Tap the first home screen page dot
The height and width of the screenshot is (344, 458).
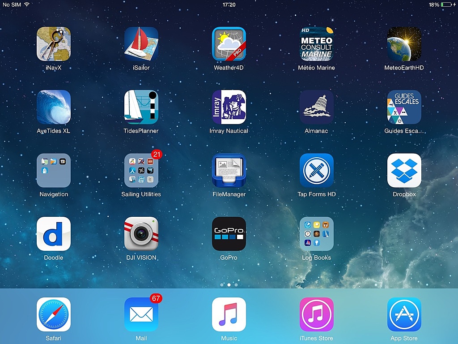[x=222, y=284]
